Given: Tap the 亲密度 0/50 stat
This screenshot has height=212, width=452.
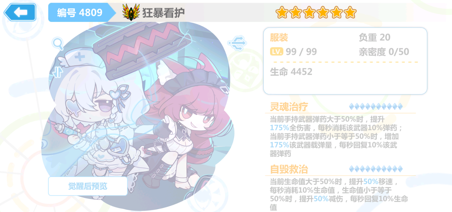Looking at the screenshot, I should pos(384,52).
